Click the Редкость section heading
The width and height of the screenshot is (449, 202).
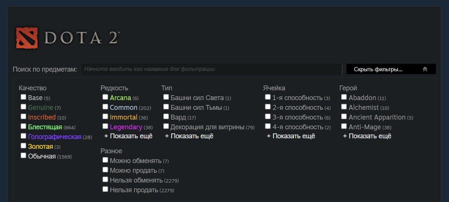(x=114, y=88)
